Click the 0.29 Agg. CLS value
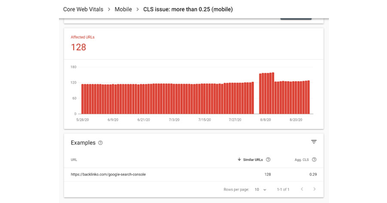387x203 pixels. coord(313,174)
